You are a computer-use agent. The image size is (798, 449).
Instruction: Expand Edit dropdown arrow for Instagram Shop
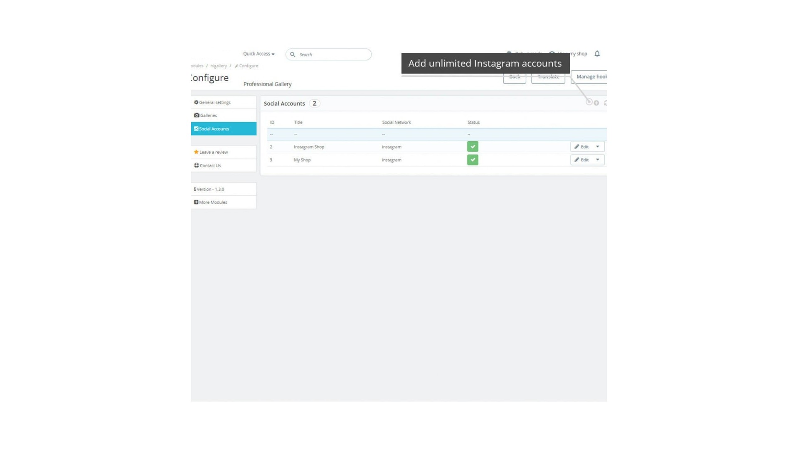click(598, 147)
